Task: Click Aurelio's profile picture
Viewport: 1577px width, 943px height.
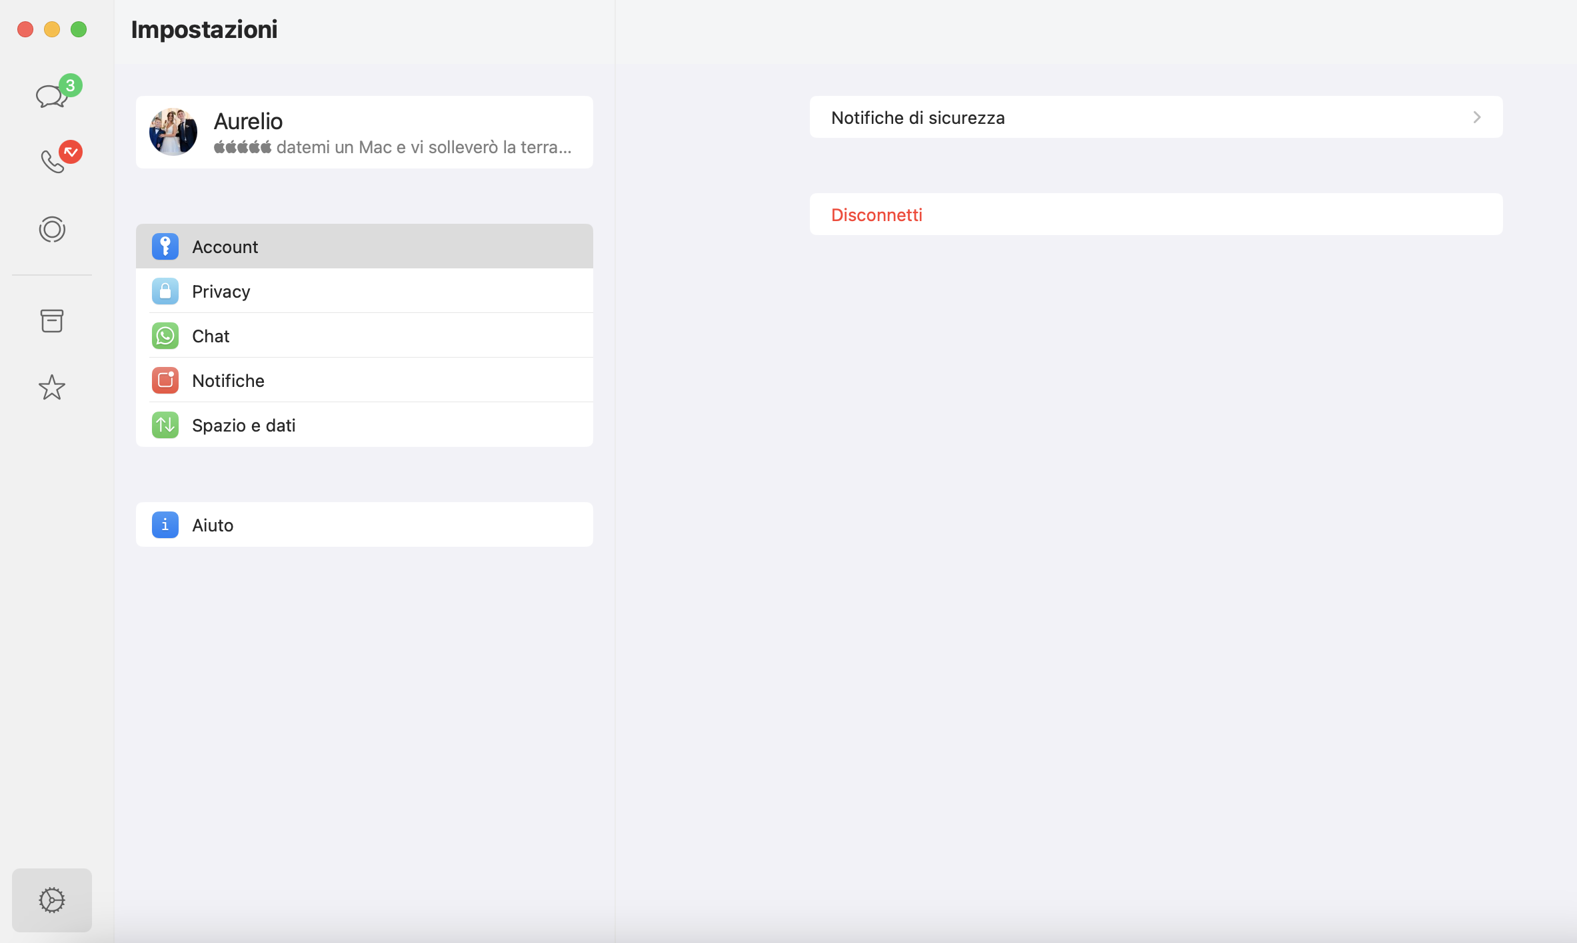Action: (173, 132)
